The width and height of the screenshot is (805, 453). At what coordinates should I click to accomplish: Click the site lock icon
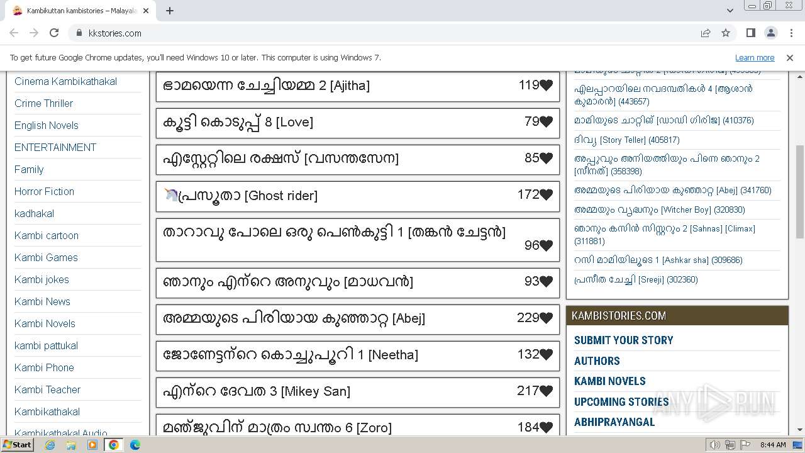point(79,33)
